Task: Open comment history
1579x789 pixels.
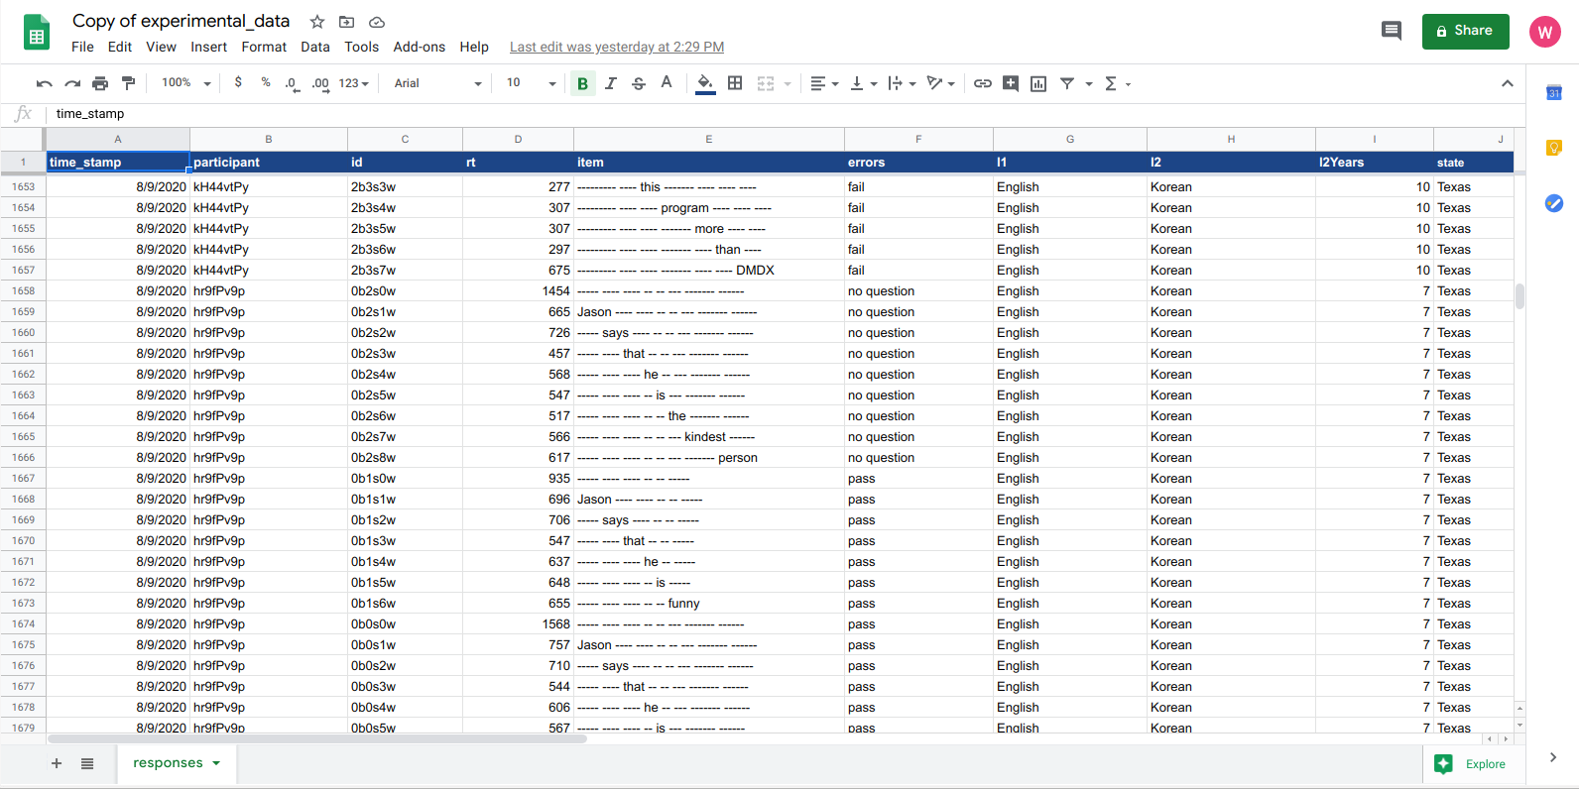Action: click(1392, 31)
